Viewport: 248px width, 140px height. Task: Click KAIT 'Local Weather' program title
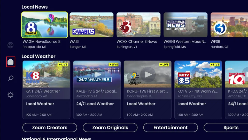pos(40,104)
